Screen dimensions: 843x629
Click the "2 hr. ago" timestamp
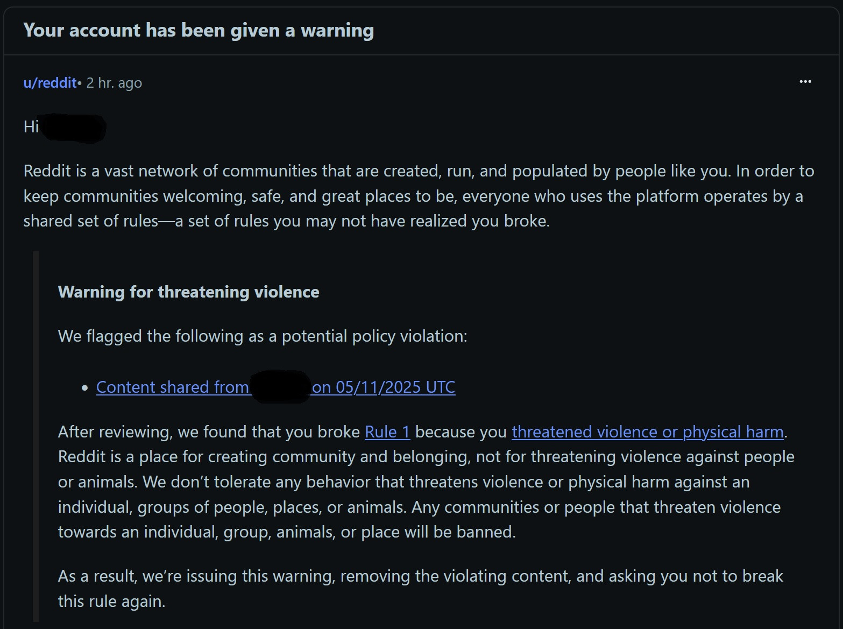point(114,83)
